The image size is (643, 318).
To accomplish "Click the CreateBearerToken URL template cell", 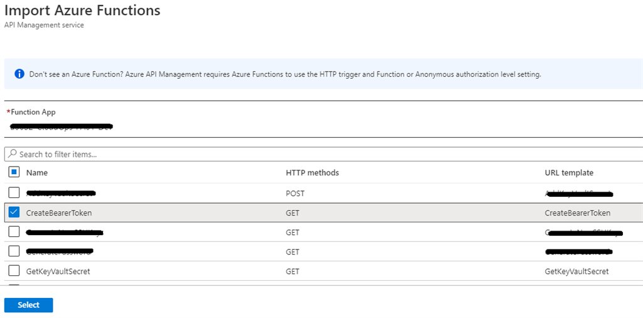I will click(x=577, y=213).
